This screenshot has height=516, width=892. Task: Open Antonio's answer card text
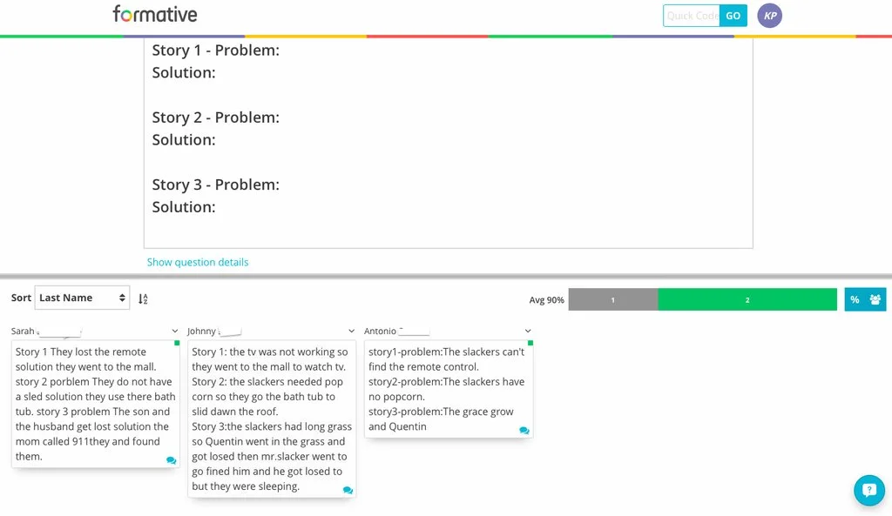click(x=449, y=389)
